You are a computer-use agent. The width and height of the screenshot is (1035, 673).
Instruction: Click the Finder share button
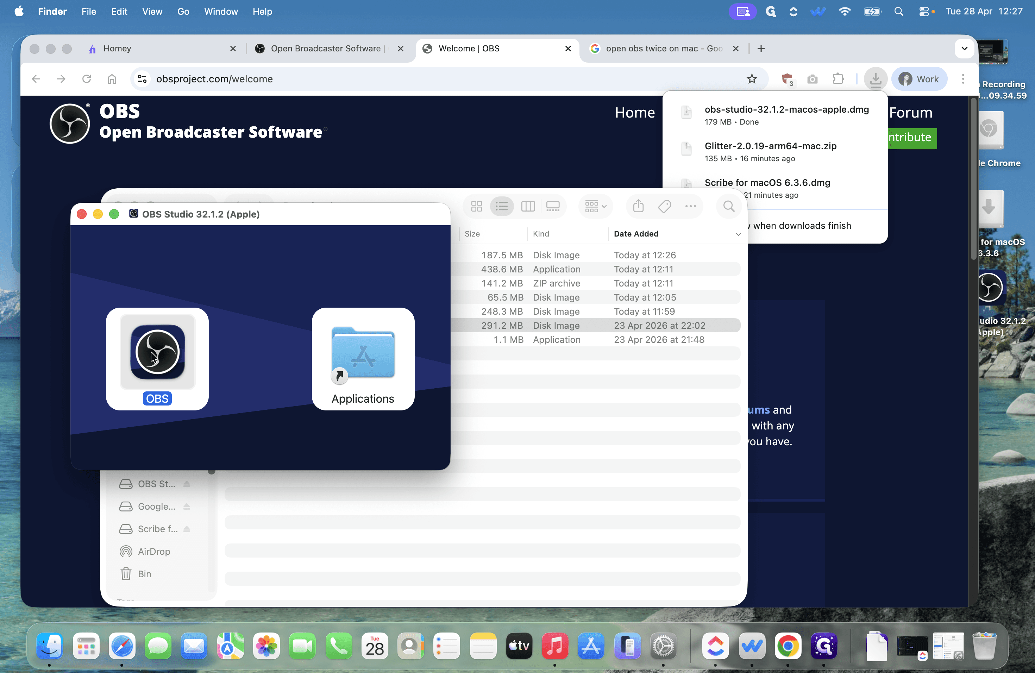[x=638, y=206]
